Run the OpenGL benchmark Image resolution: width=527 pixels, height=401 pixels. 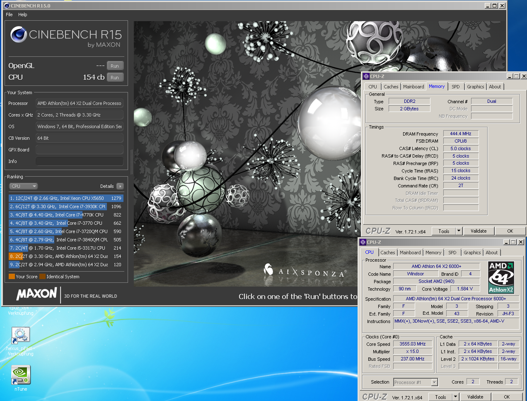point(115,66)
